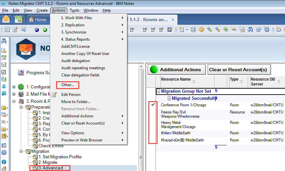Open the File menu
This screenshot has height=171, width=285.
pos(5,10)
